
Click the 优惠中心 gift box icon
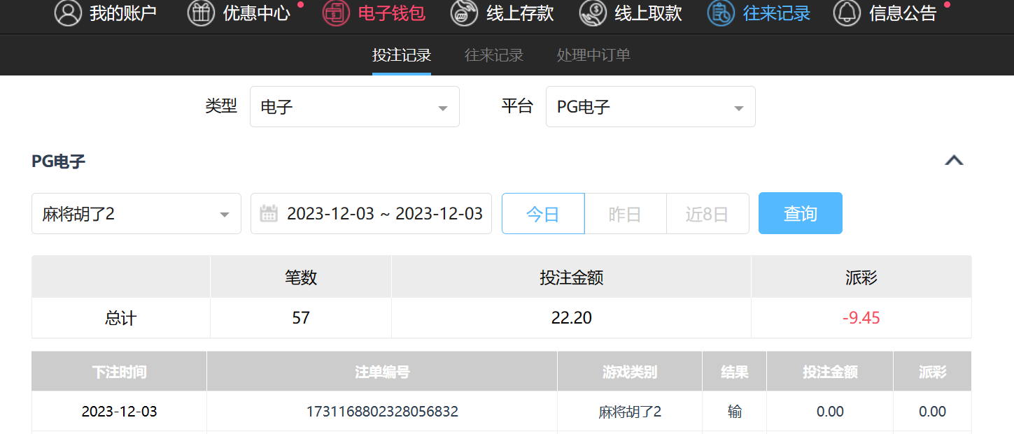[201, 13]
